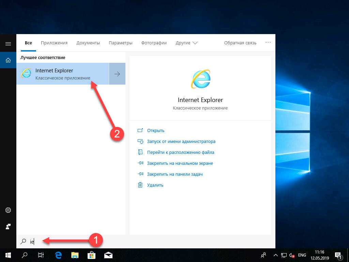Click Закрепить на панели задач
349x262 pixels.
tap(175, 174)
